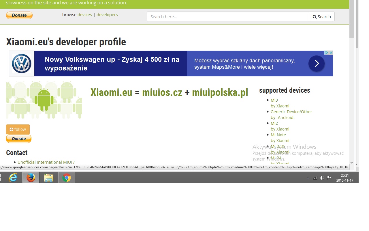Open the network signal tray icon
369x231 pixels.
tap(315, 178)
